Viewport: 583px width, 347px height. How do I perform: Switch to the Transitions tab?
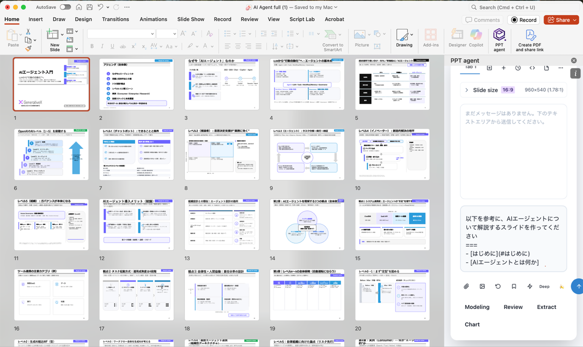115,19
